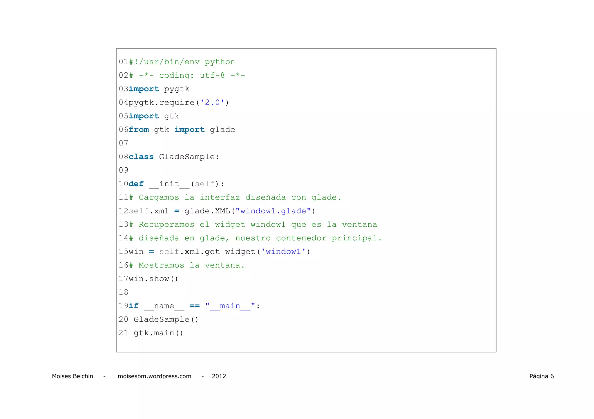The width and height of the screenshot is (594, 419).
Task: Click the 2012 year in footer
Action: 219,376
